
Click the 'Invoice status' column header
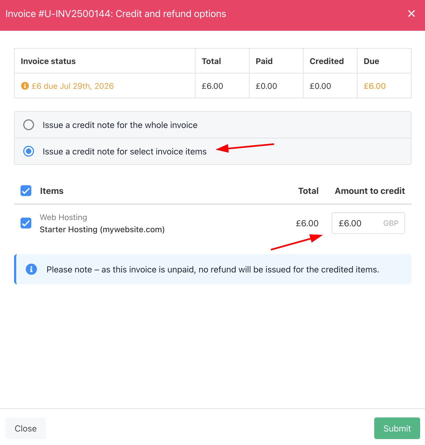coord(48,61)
